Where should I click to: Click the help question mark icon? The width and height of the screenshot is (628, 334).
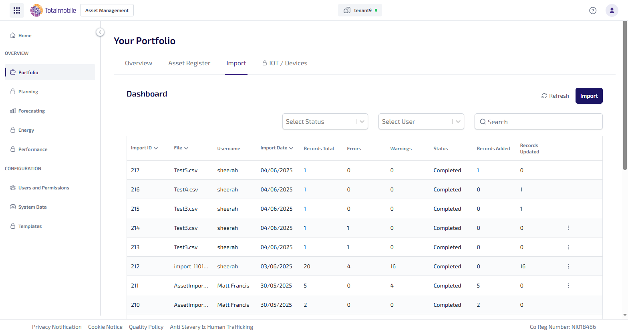tap(593, 10)
